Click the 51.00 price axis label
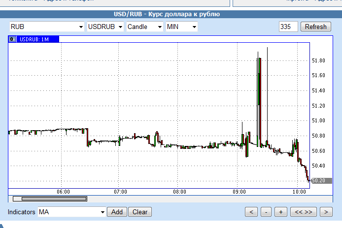The width and height of the screenshot is (342, 228). coord(318,120)
